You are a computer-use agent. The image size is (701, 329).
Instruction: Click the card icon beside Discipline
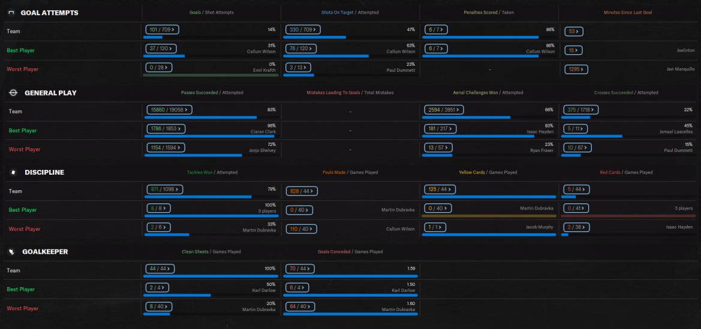pyautogui.click(x=13, y=172)
